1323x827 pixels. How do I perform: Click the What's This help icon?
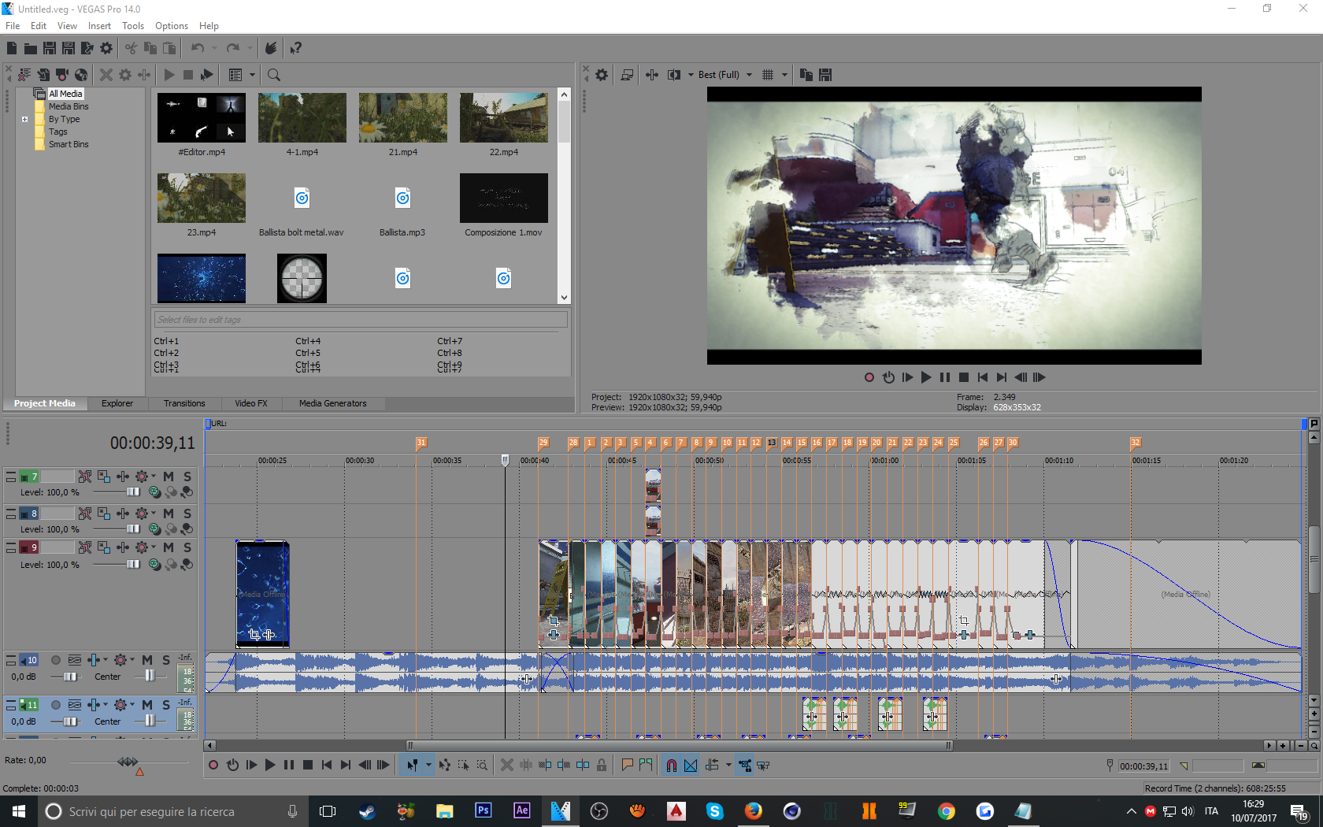point(295,48)
